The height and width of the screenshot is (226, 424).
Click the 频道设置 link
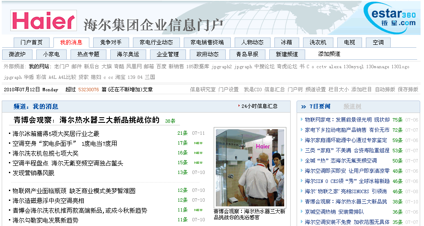315,89
